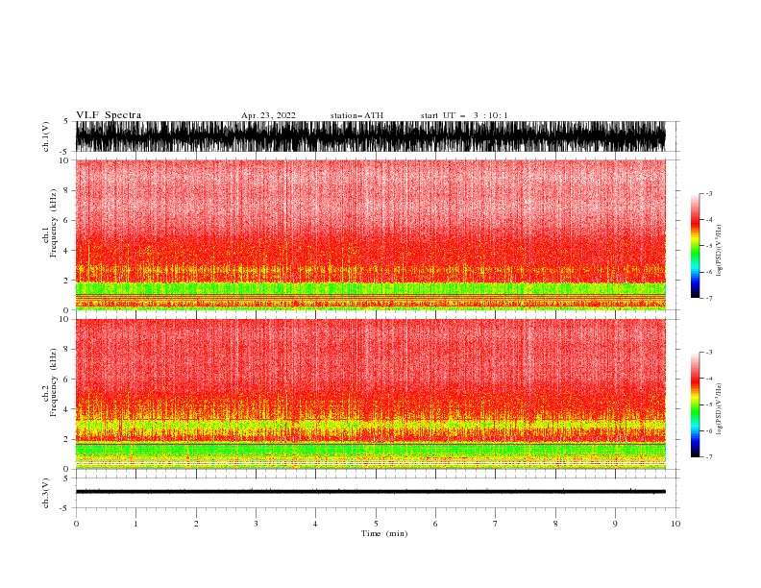Click the "VLF Spectra" title text
This screenshot has width=761, height=588.
point(109,115)
